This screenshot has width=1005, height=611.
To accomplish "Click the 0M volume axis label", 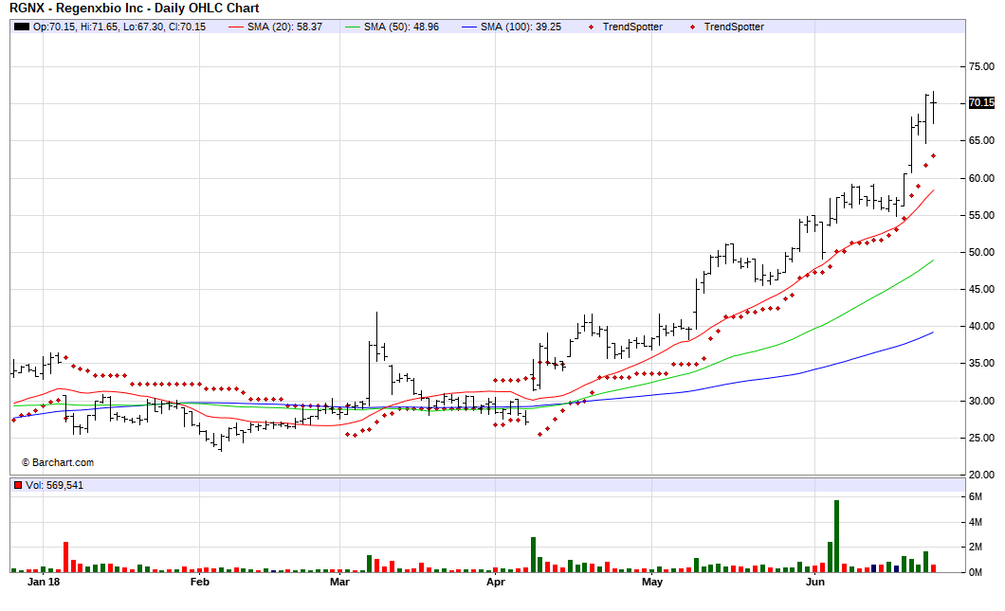I will 975,572.
